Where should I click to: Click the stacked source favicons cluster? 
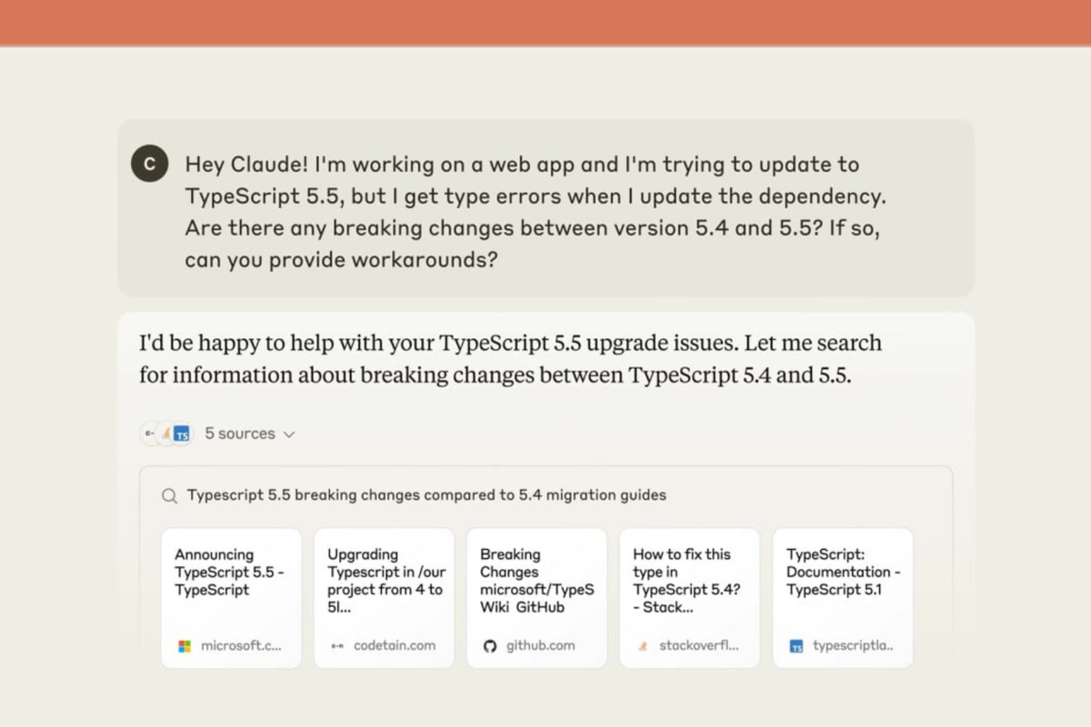coord(168,434)
